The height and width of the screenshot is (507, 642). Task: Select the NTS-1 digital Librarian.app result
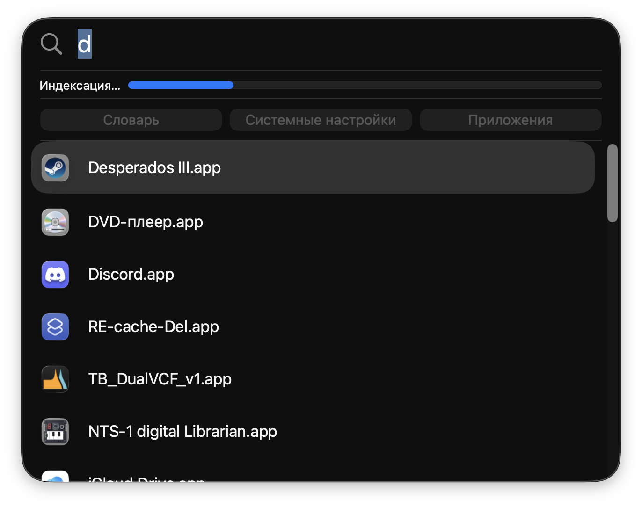point(313,431)
